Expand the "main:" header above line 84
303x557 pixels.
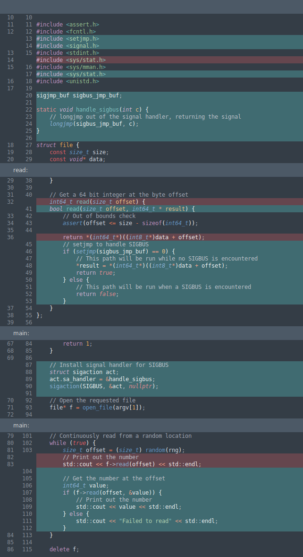[21, 333]
